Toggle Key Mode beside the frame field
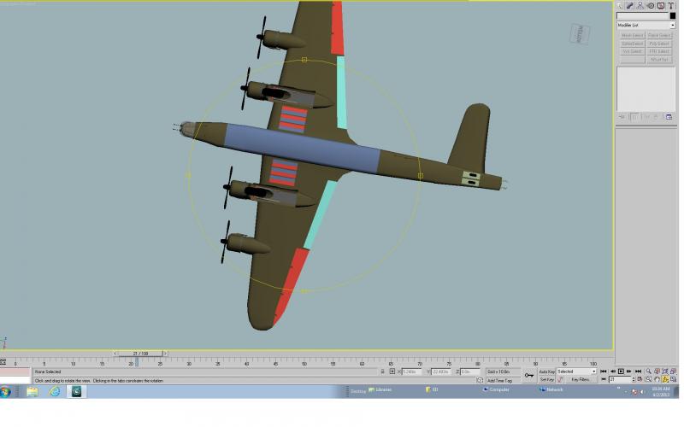The width and height of the screenshot is (684, 427). 604,379
